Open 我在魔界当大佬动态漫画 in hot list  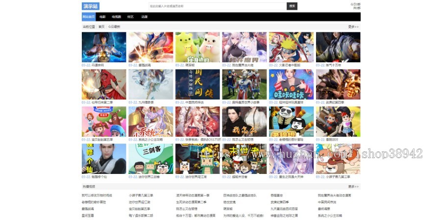(x=334, y=195)
